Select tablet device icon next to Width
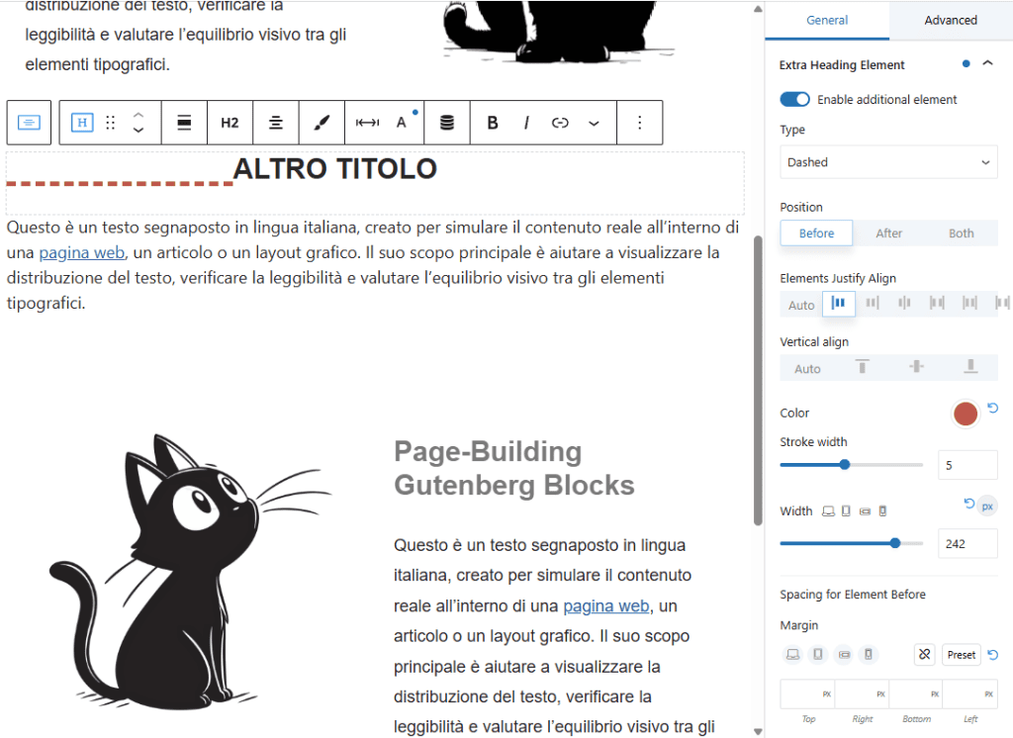1013x738 pixels. [847, 511]
